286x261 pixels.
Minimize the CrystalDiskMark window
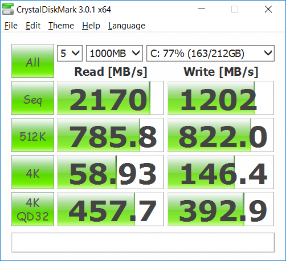click(202, 9)
